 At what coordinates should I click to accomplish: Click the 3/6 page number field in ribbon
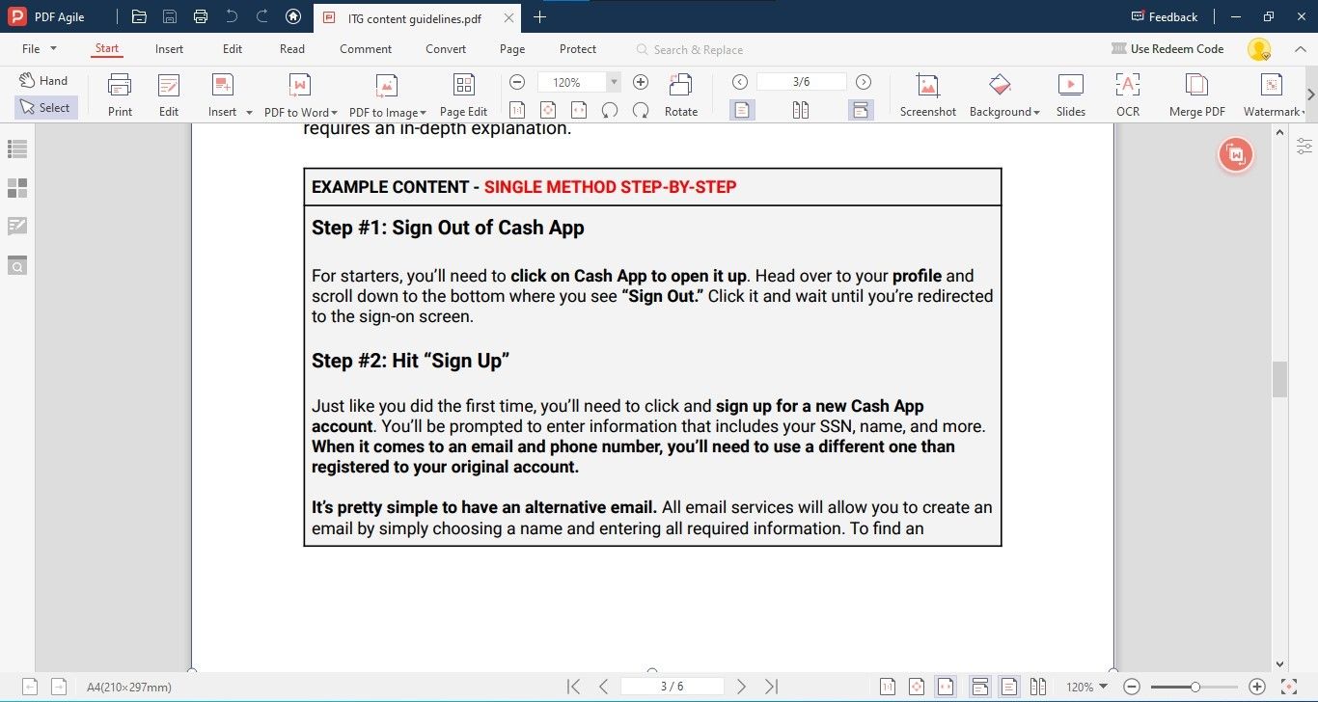point(802,82)
